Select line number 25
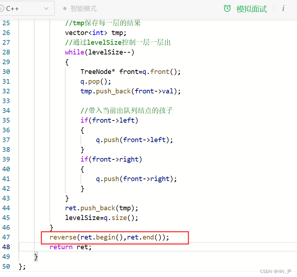297x277 pixels. coord(6,23)
